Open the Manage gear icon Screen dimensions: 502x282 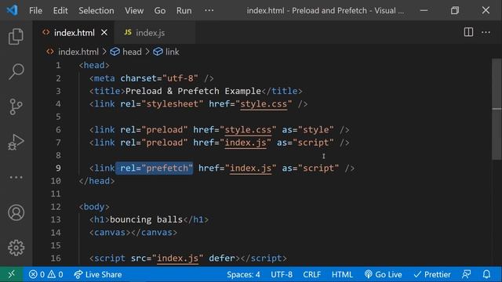[16, 248]
